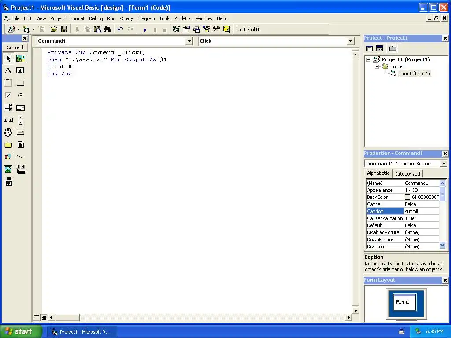Open the Add Project dropdown arrow
Image resolution: width=451 pixels, height=338 pixels.
(x=18, y=29)
